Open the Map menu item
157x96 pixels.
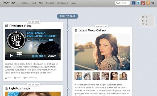[x=41, y=3]
